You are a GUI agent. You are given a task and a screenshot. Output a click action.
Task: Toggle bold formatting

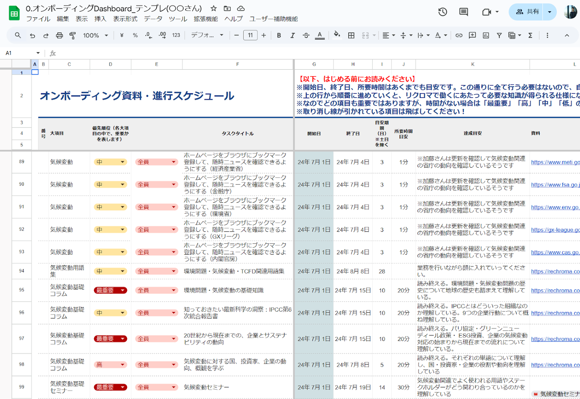coord(279,35)
